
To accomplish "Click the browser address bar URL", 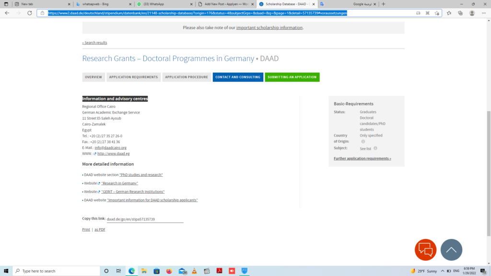I will pyautogui.click(x=197, y=13).
